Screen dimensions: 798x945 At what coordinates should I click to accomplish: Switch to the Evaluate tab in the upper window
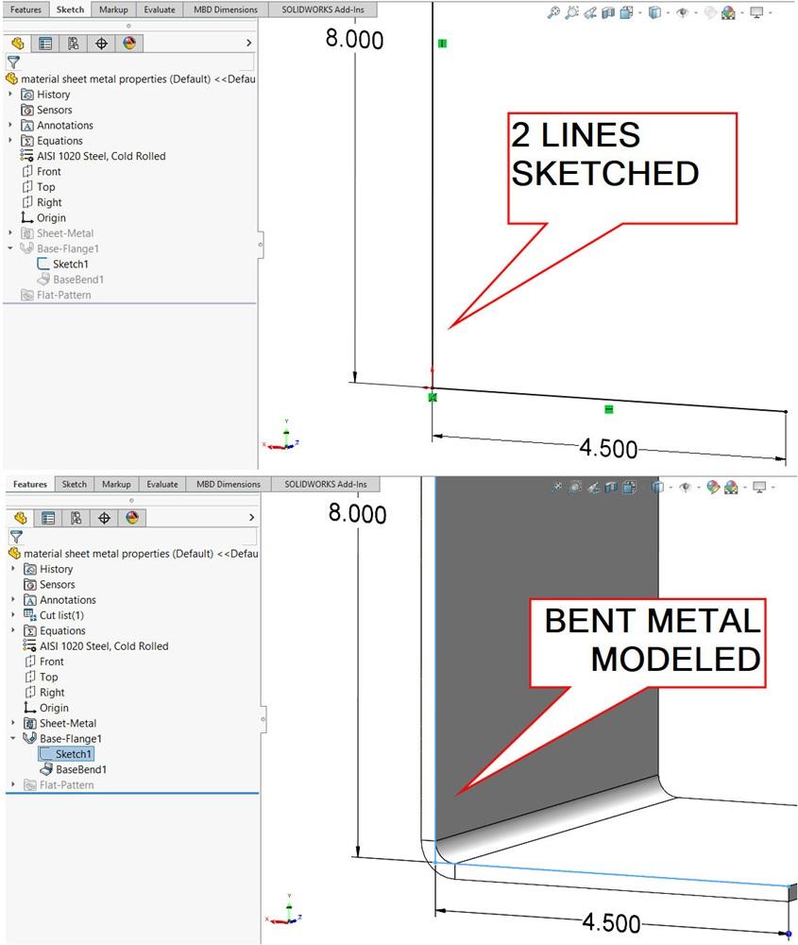(x=159, y=9)
